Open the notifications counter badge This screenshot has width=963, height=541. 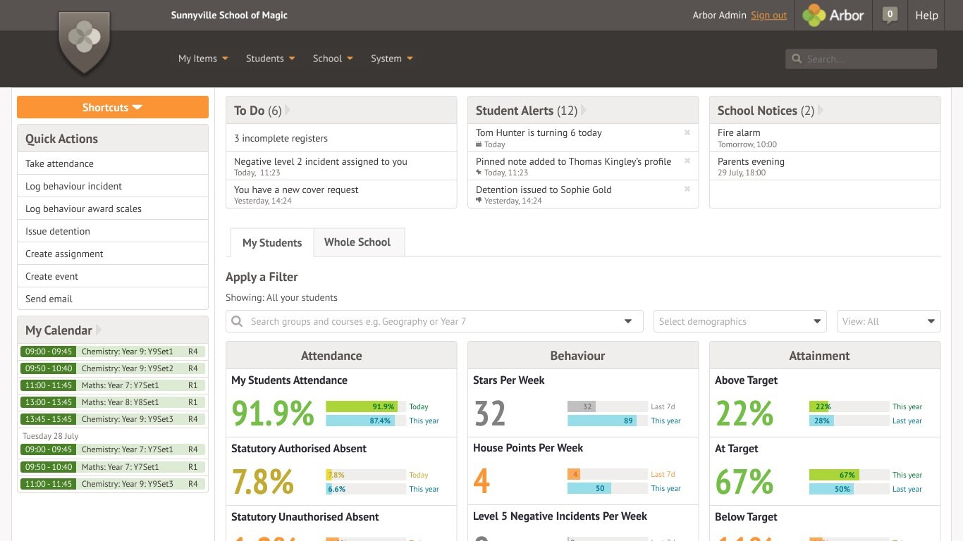click(890, 14)
